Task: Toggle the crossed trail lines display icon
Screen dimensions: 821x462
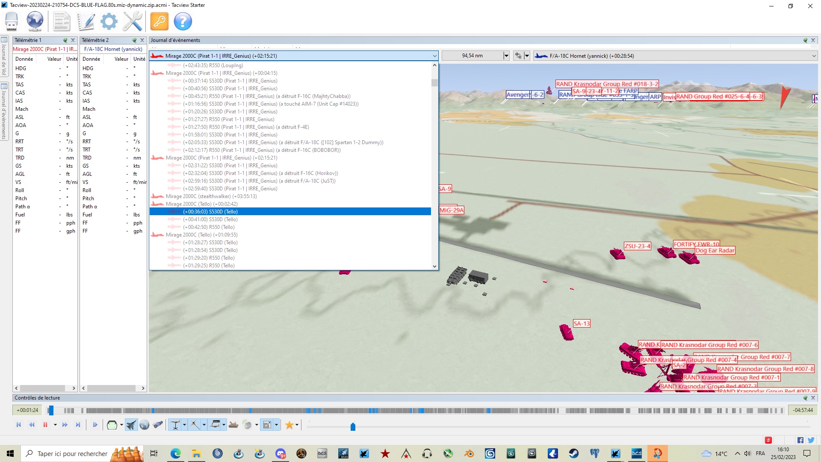Action: coord(195,425)
